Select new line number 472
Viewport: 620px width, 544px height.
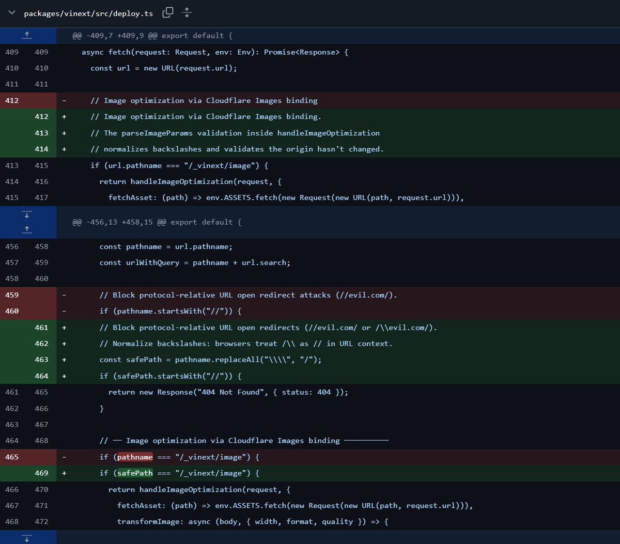point(41,522)
